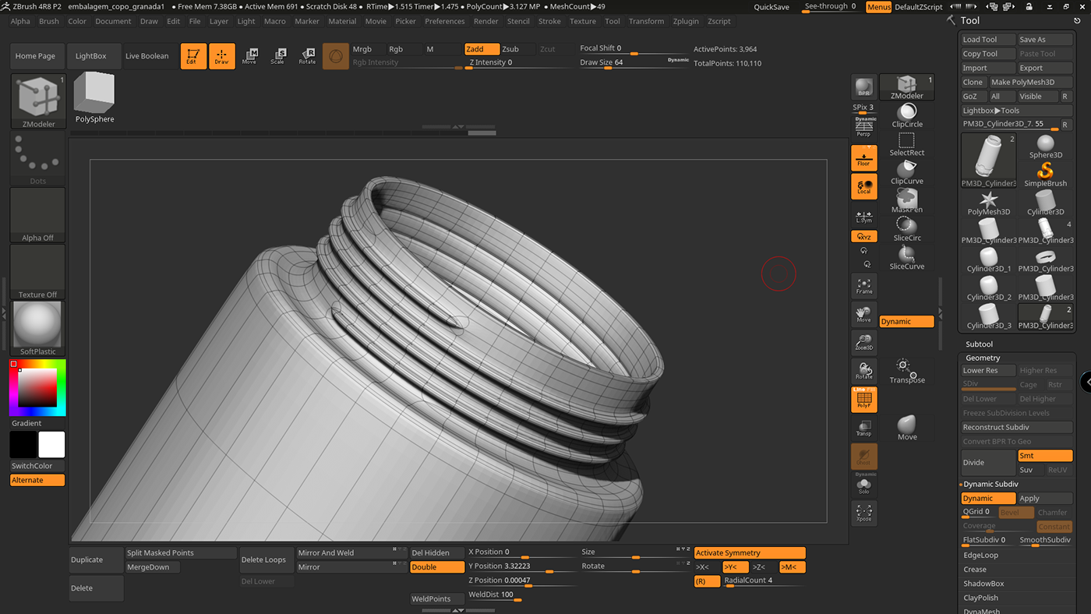This screenshot has width=1091, height=614.
Task: Toggle PolyF wireframe display
Action: (863, 400)
